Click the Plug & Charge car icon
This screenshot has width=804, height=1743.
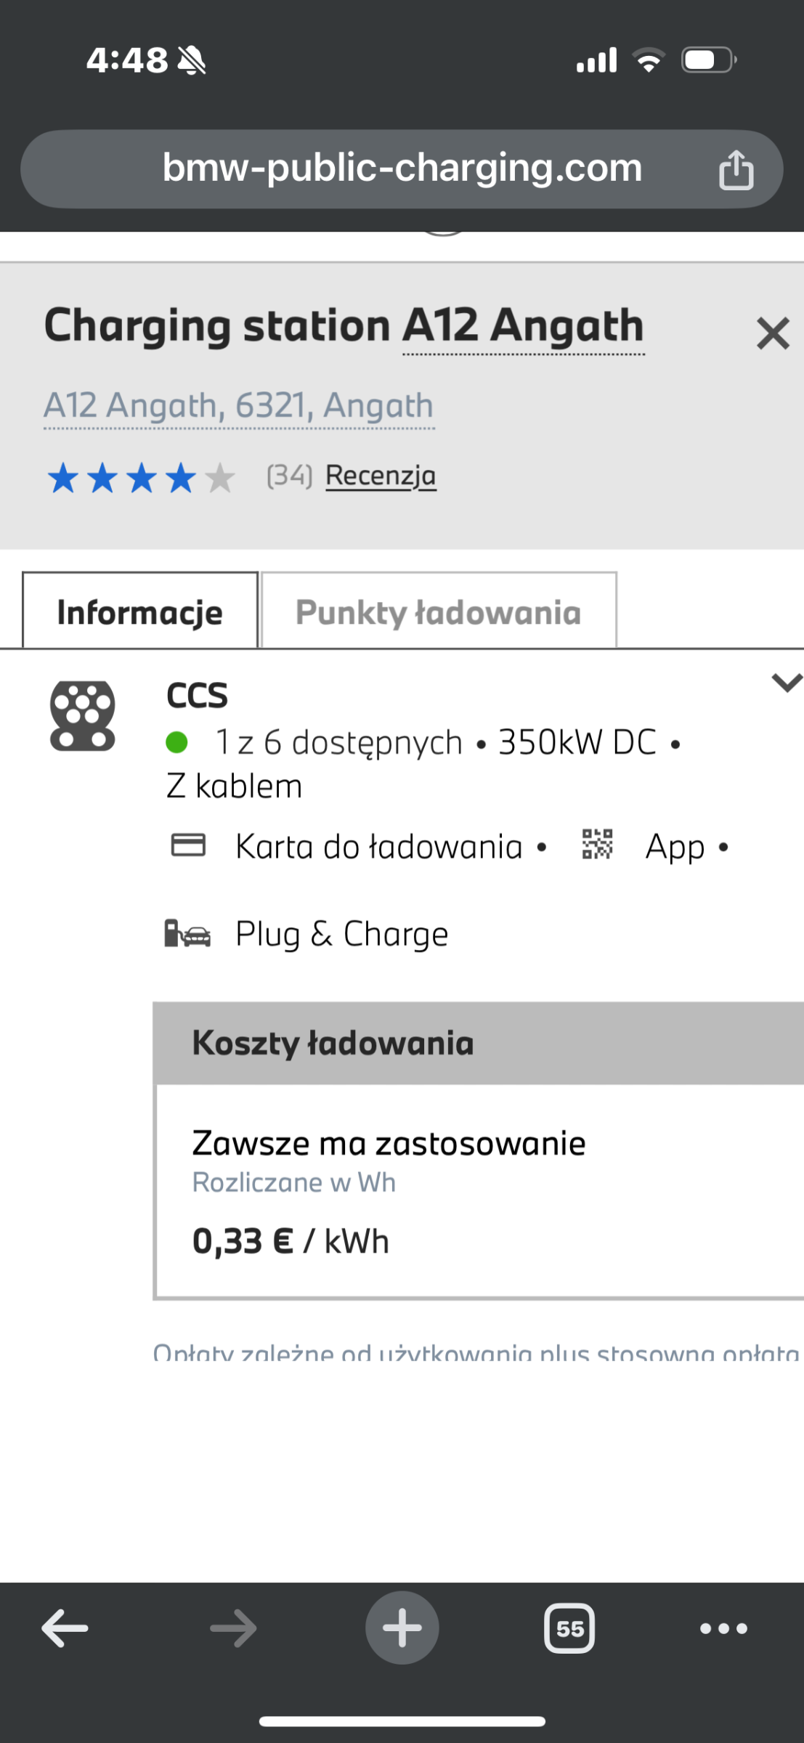(187, 934)
